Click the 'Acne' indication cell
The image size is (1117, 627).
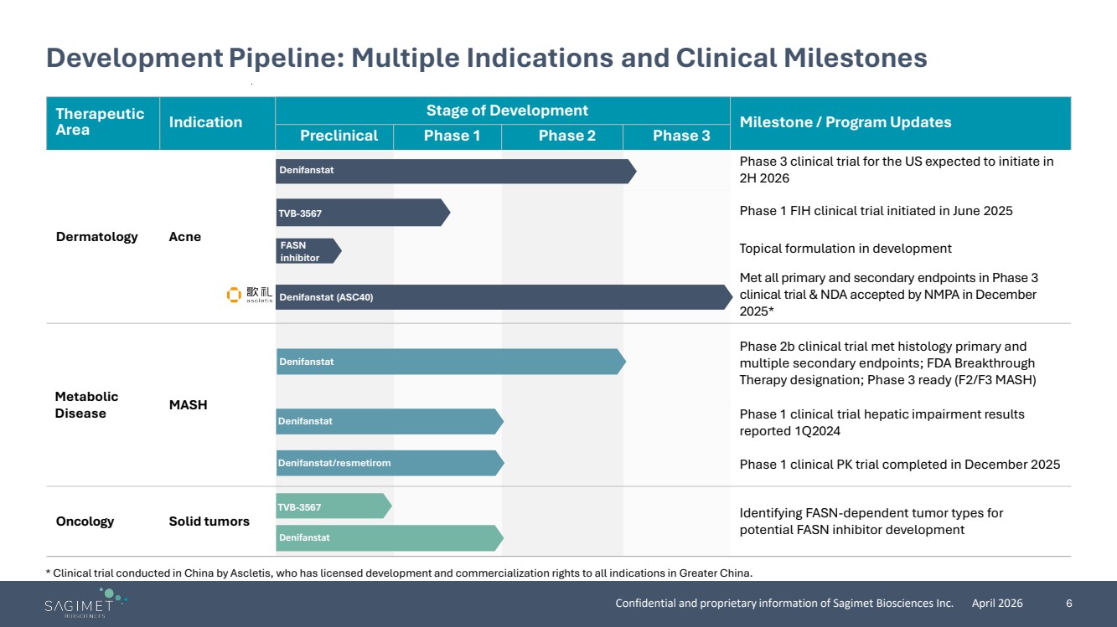pos(185,237)
